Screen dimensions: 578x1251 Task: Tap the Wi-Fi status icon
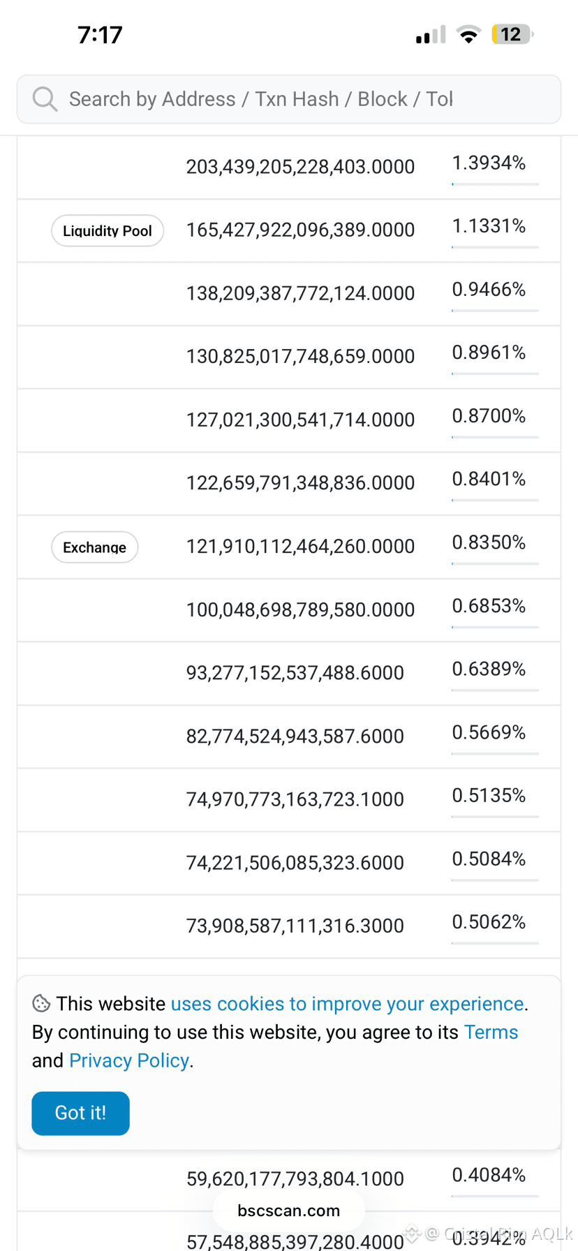[468, 34]
